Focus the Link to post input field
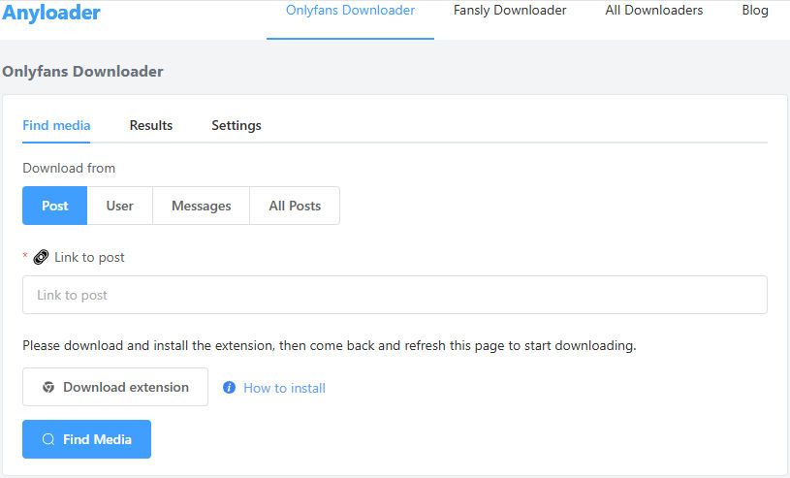The height and width of the screenshot is (478, 790). point(395,295)
